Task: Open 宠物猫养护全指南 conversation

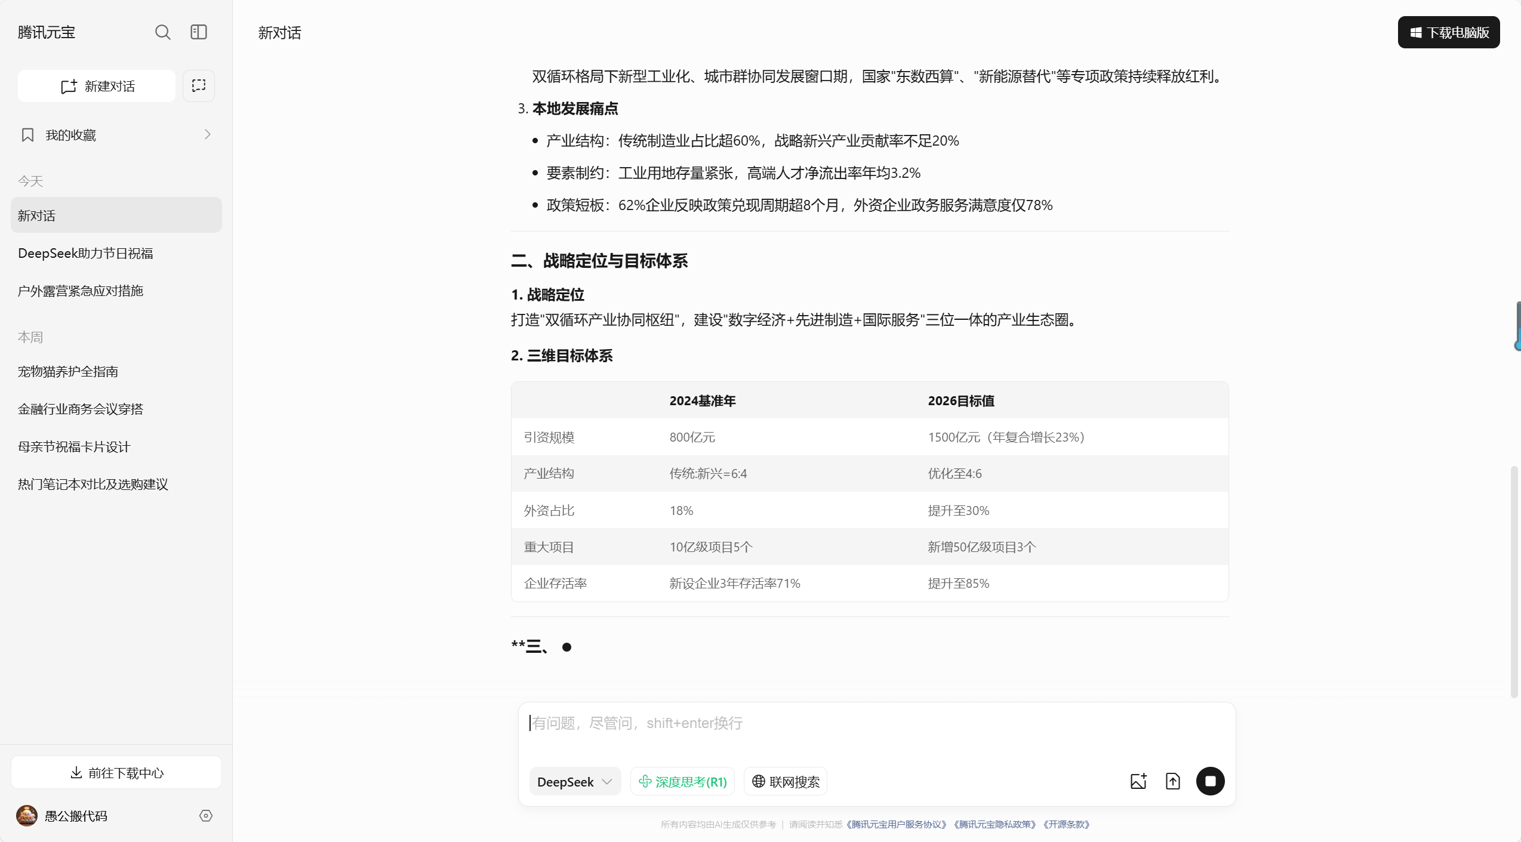Action: [68, 372]
